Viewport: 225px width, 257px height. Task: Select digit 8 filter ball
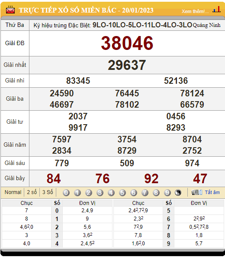click(156, 193)
